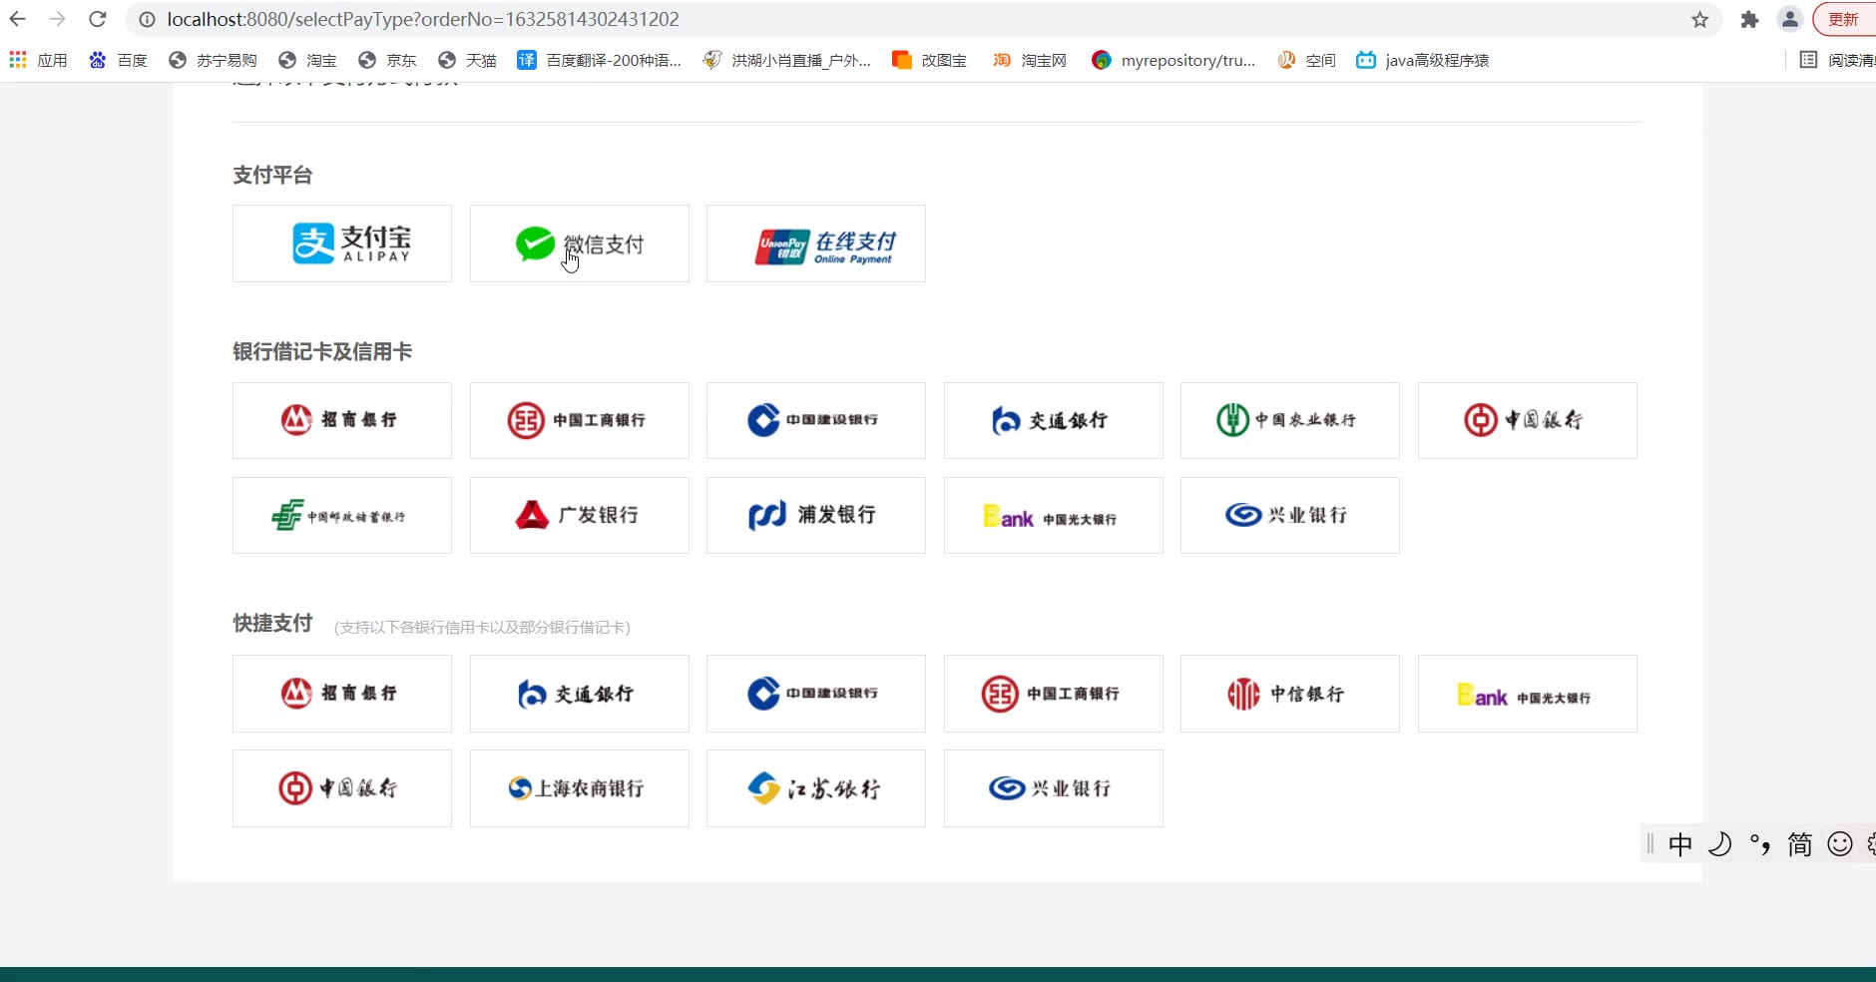Open the 改图宝 bookmark
Screen dimensions: 1876x982
pyautogui.click(x=929, y=61)
